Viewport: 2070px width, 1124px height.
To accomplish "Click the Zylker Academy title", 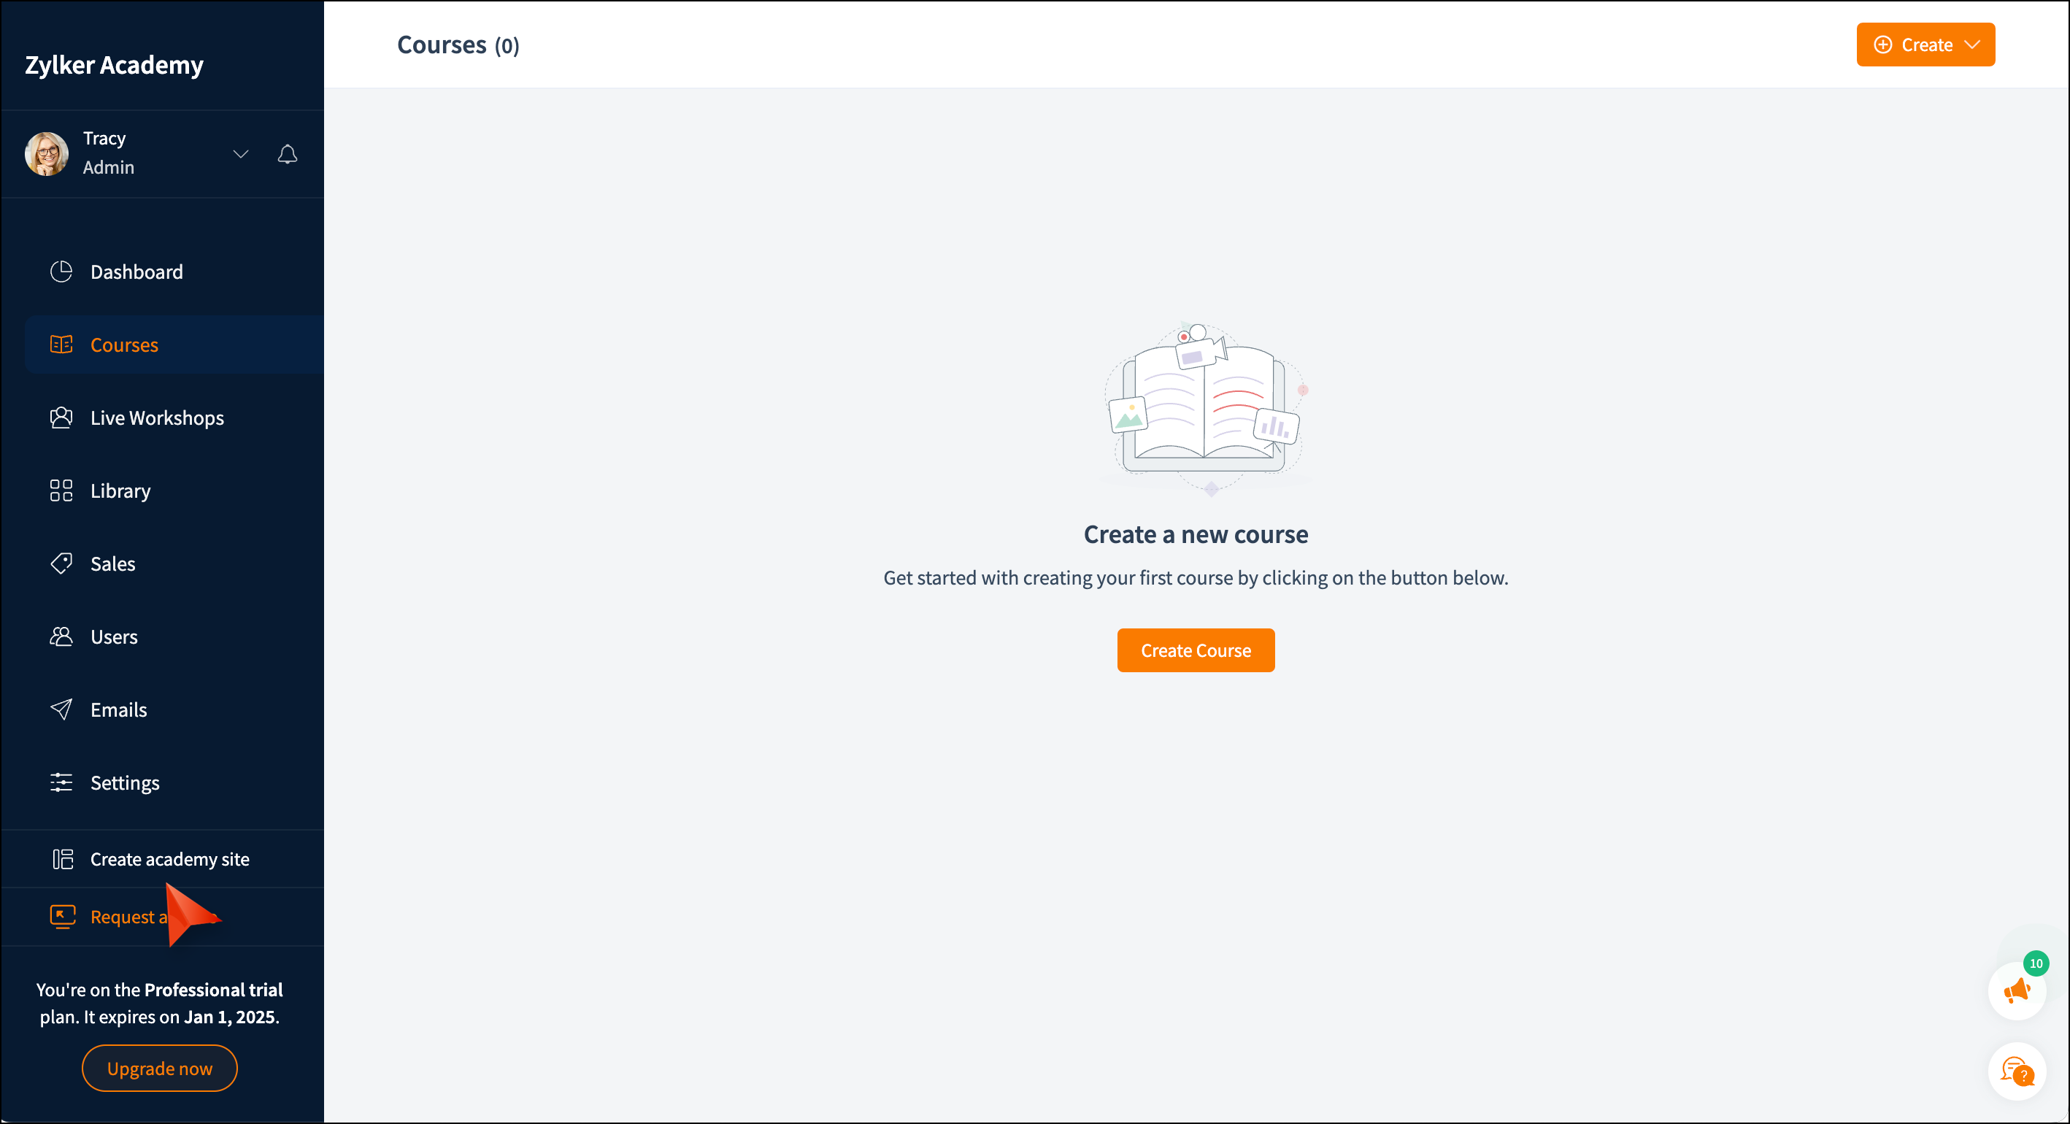I will [114, 64].
